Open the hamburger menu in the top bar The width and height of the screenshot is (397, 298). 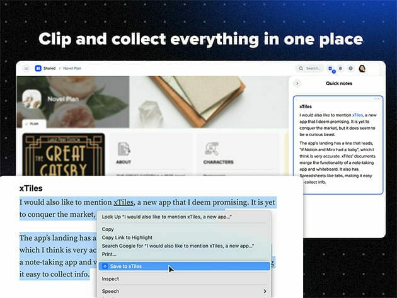tap(26, 68)
